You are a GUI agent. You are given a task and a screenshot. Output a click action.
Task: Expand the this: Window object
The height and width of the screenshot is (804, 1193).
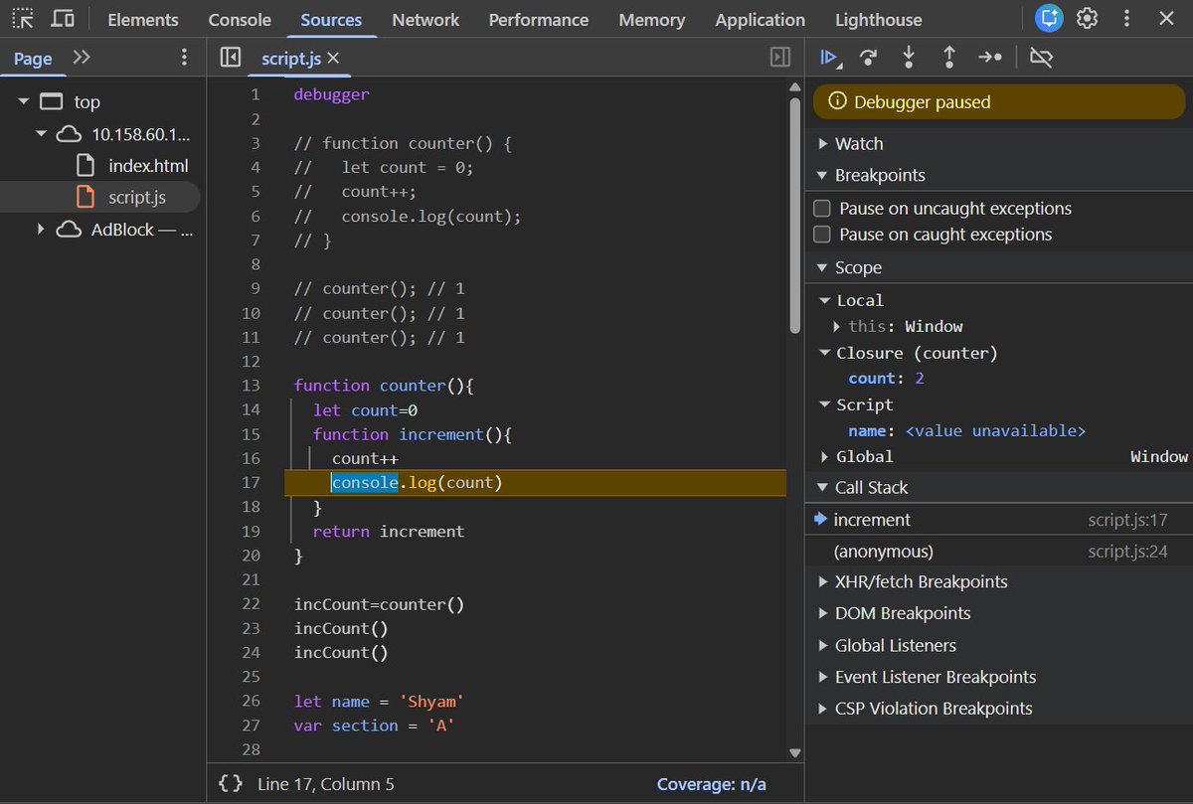coord(837,326)
